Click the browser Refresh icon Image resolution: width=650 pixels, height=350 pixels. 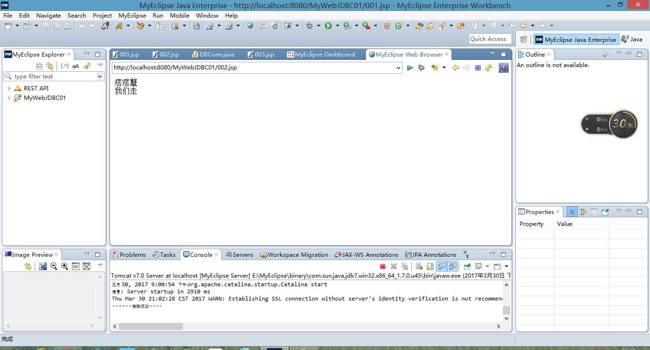(489, 68)
